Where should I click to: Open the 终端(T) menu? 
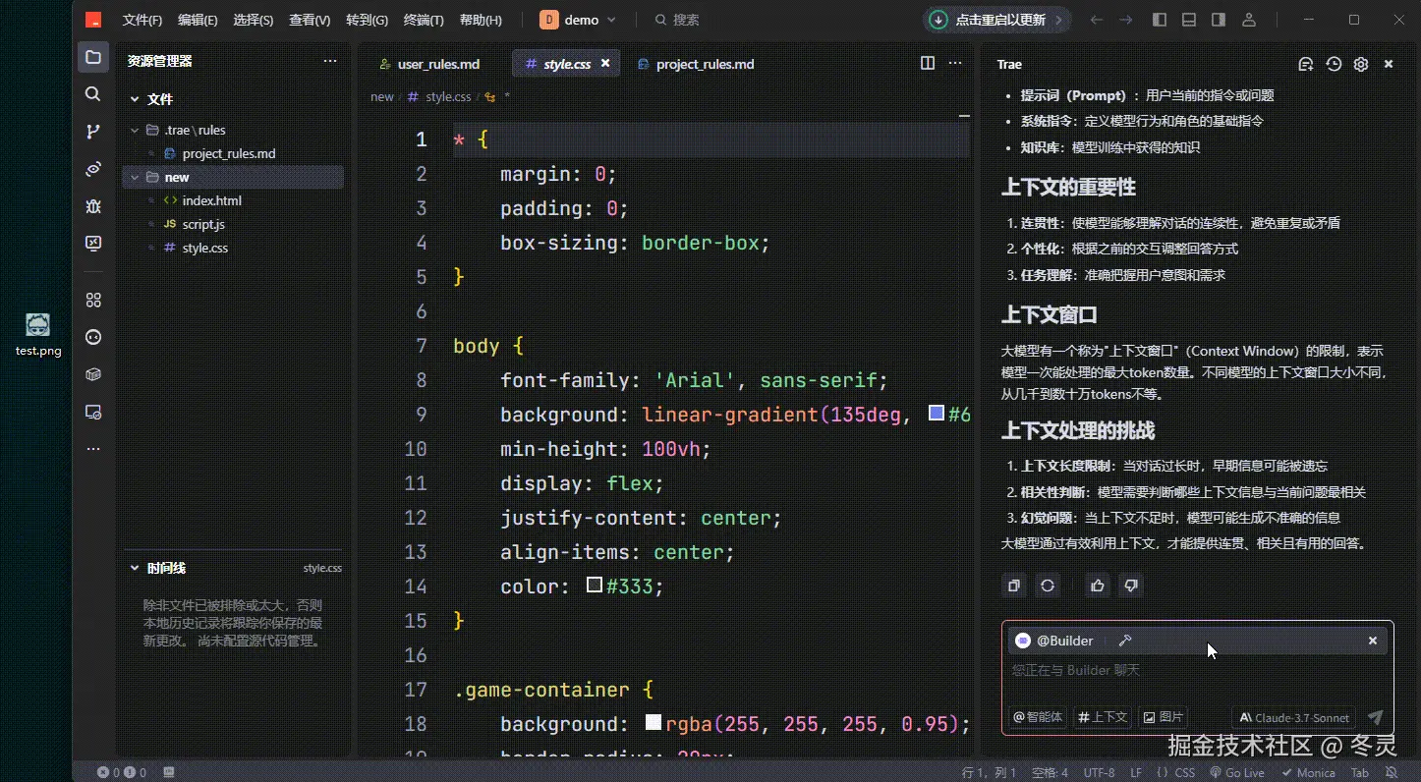pyautogui.click(x=424, y=20)
